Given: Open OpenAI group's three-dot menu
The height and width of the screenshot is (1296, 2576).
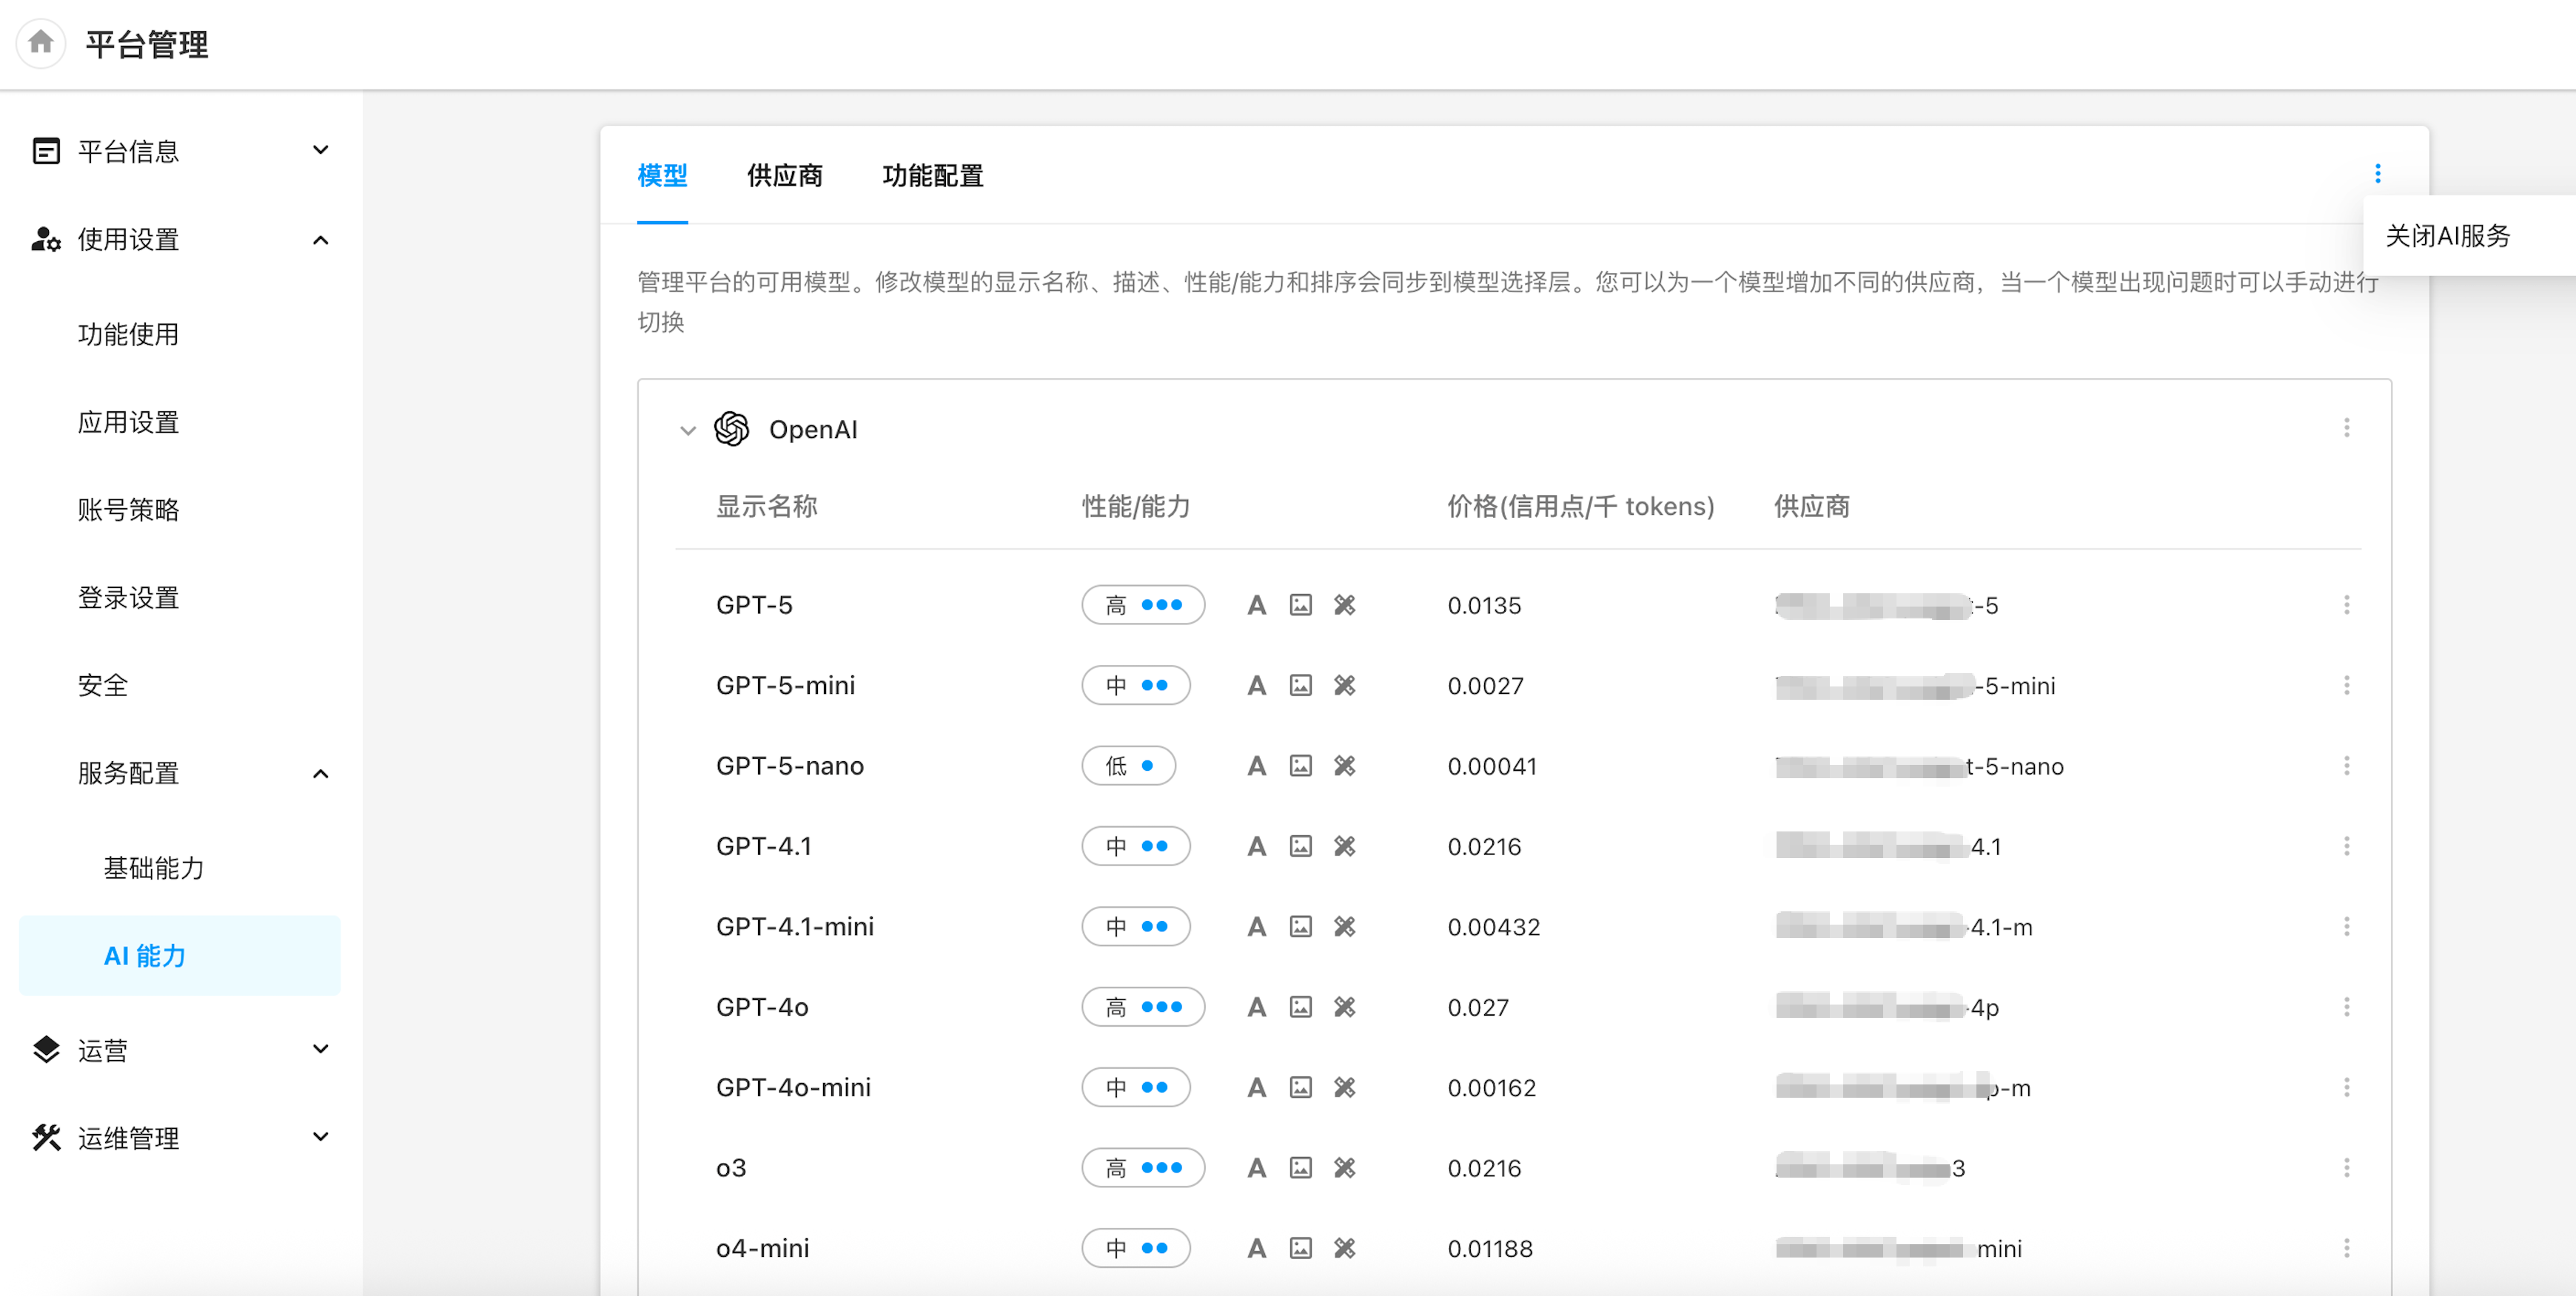Looking at the screenshot, I should [x=2346, y=428].
